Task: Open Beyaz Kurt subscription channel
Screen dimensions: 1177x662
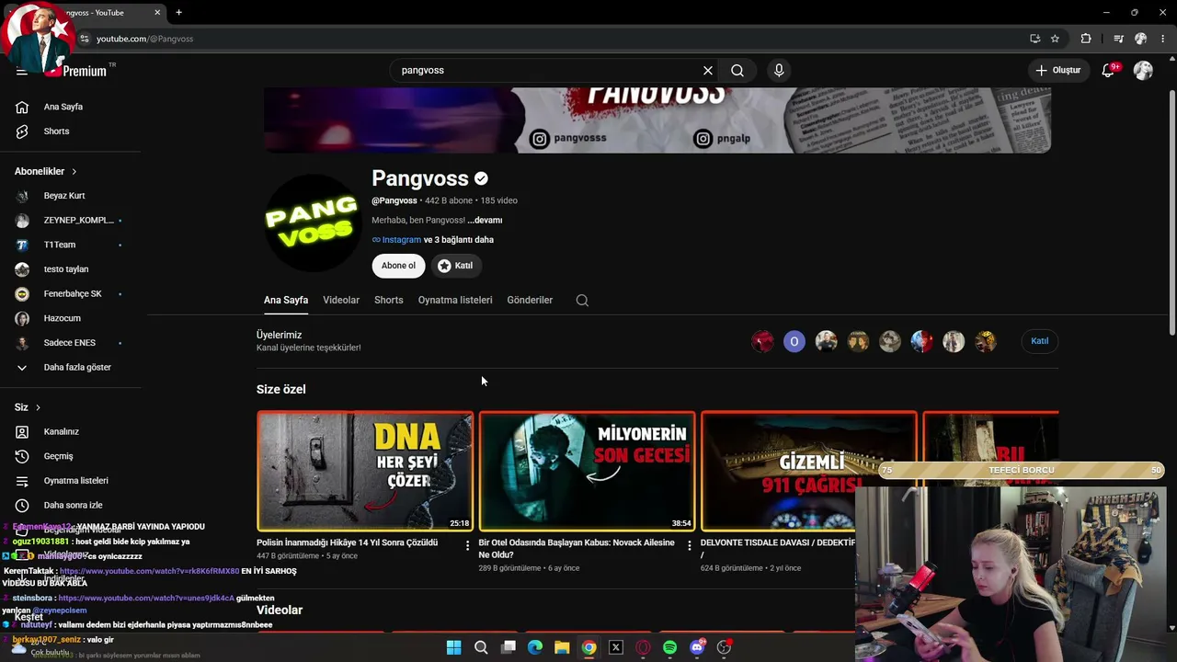Action: [x=64, y=196]
